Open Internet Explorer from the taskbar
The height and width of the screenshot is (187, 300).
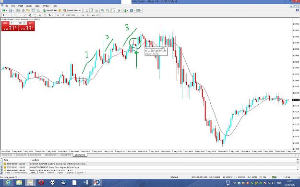8,183
